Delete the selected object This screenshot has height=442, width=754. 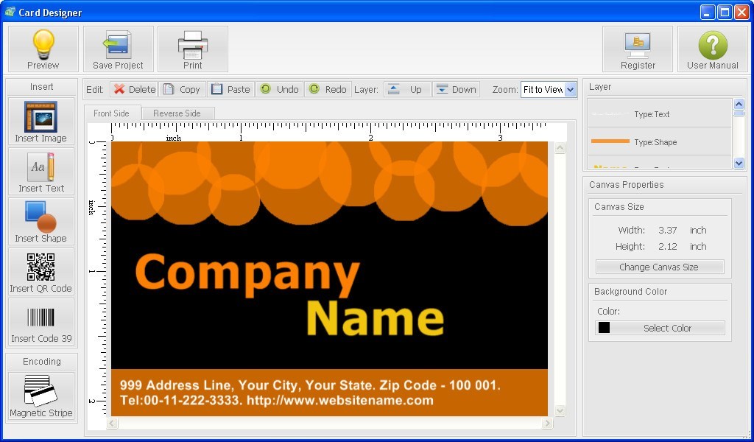[x=133, y=89]
